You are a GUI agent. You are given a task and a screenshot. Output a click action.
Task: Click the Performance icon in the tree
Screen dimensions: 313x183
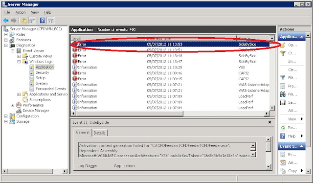19,105
